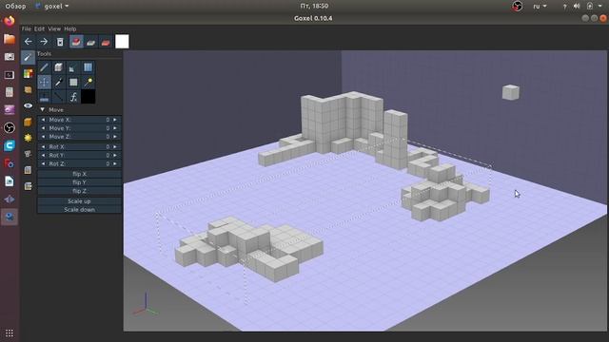Viewport: 609px width, 342px height.
Task: Click the Scale up button
Action: pos(79,201)
